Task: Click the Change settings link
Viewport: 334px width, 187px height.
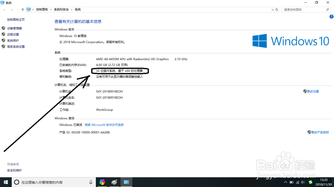Action: tap(313, 92)
